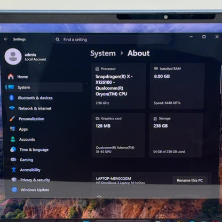
Task: Click the Rename this PC button
Action: [190, 180]
